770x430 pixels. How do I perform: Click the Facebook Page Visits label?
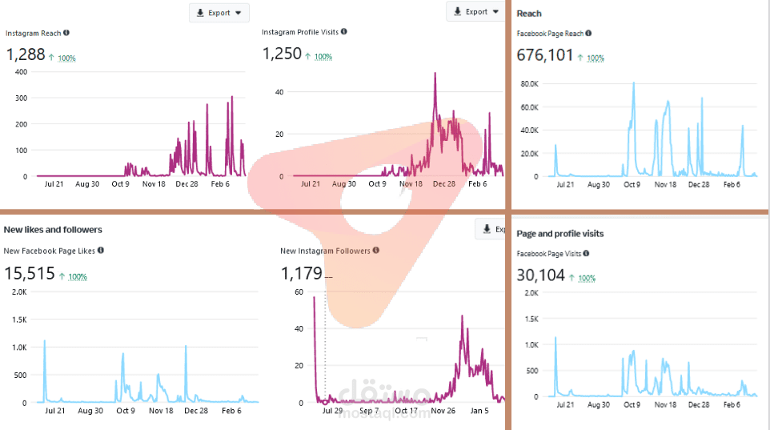[548, 254]
